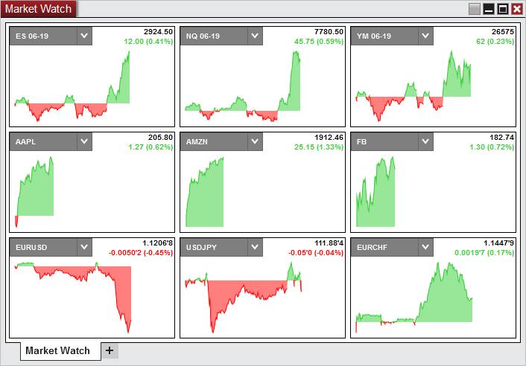Select the Market Watch tab at bottom
The height and width of the screenshot is (366, 526).
[58, 350]
